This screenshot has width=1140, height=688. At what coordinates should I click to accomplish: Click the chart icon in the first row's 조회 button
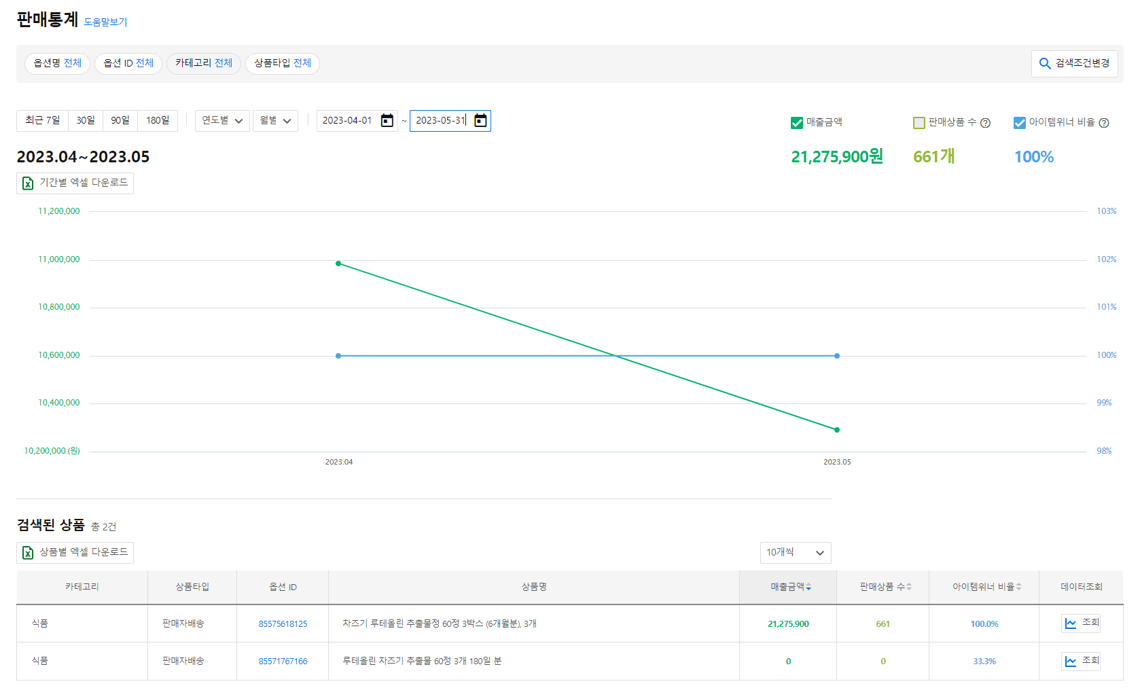coord(1071,623)
